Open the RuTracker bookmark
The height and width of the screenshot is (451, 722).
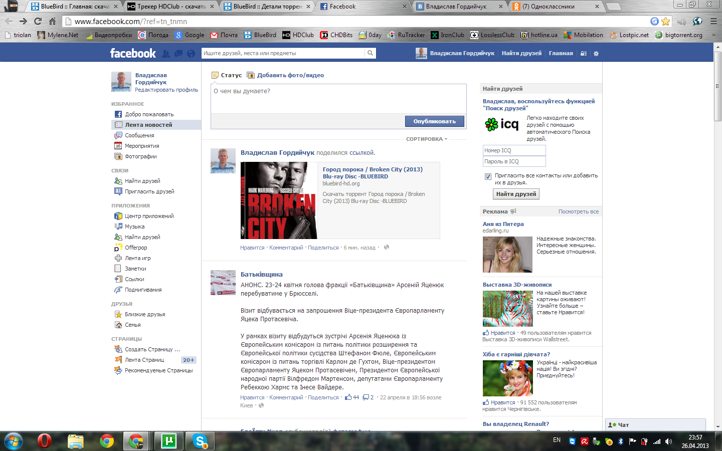[406, 35]
